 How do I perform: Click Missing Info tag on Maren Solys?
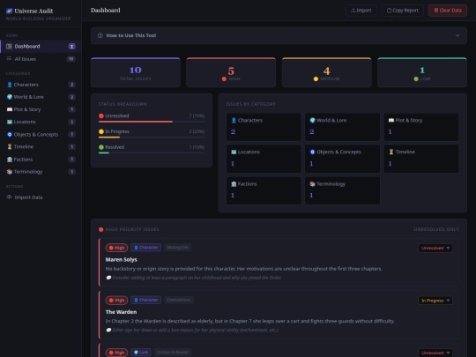(x=177, y=248)
